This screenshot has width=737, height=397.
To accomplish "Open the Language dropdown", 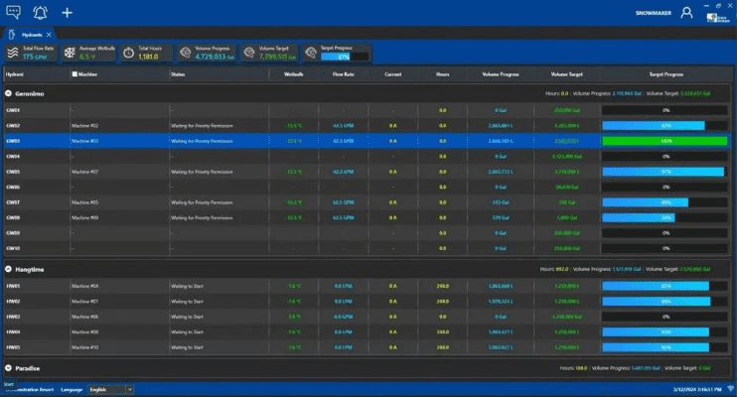I will click(x=110, y=390).
